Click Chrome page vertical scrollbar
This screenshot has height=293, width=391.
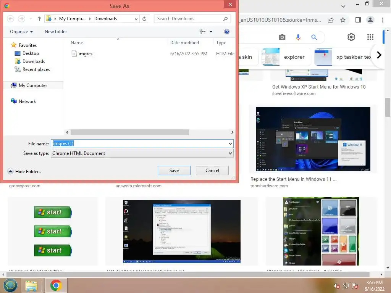[388, 107]
